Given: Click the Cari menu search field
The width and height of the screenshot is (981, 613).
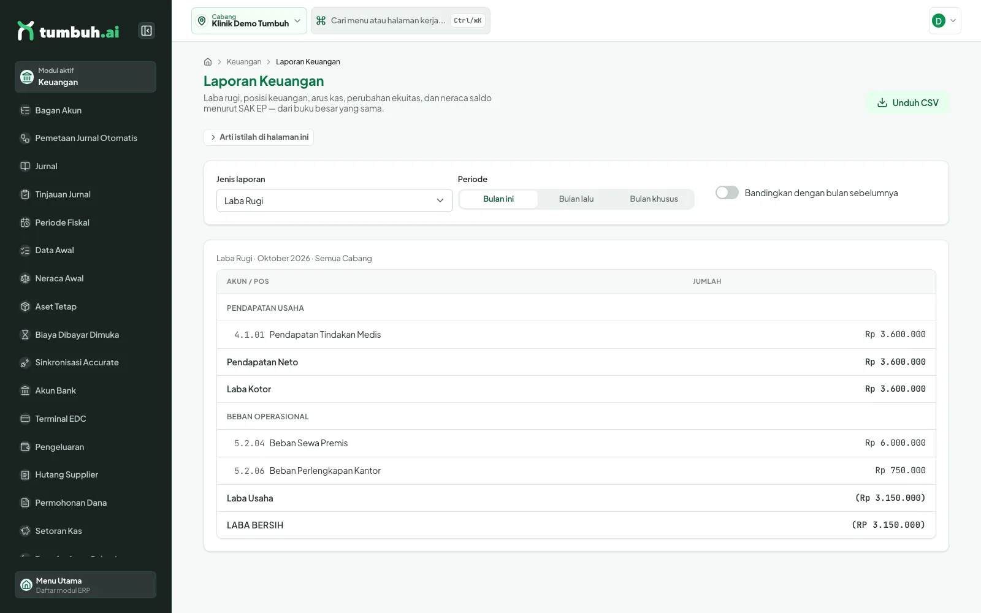Looking at the screenshot, I should (x=400, y=21).
